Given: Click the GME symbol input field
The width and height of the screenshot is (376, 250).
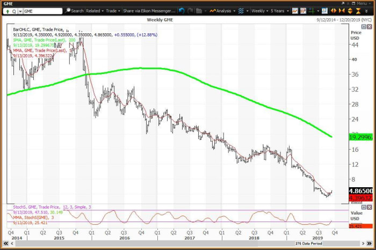Looking at the screenshot, I should 43,10.
